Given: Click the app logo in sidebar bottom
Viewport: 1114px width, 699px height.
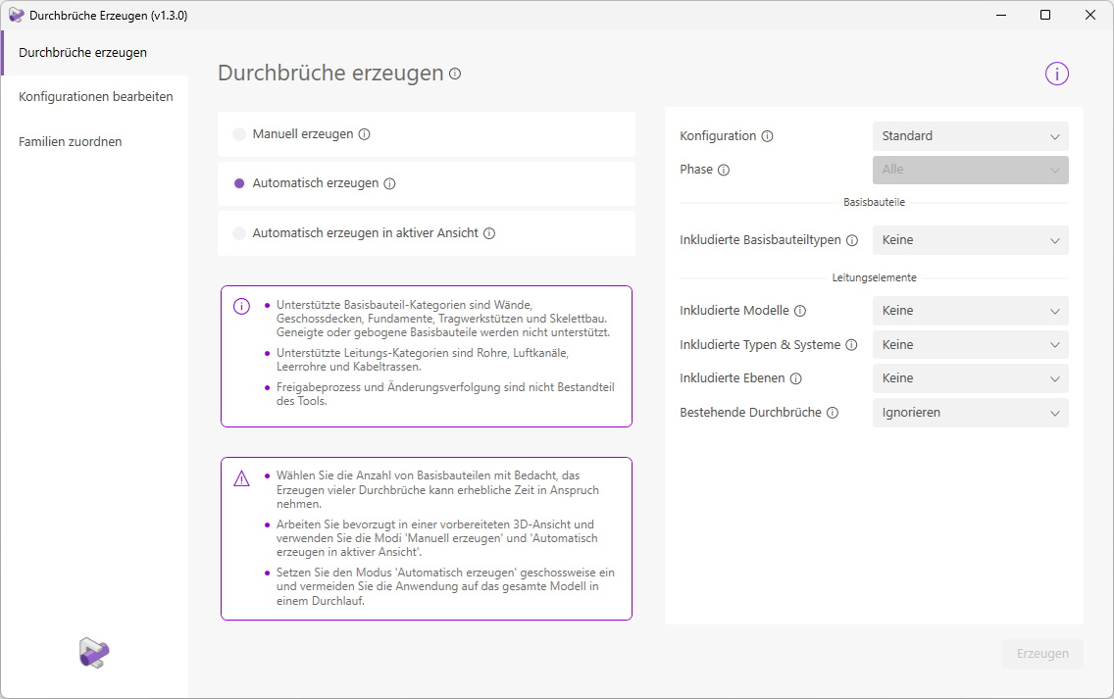Looking at the screenshot, I should 94,652.
